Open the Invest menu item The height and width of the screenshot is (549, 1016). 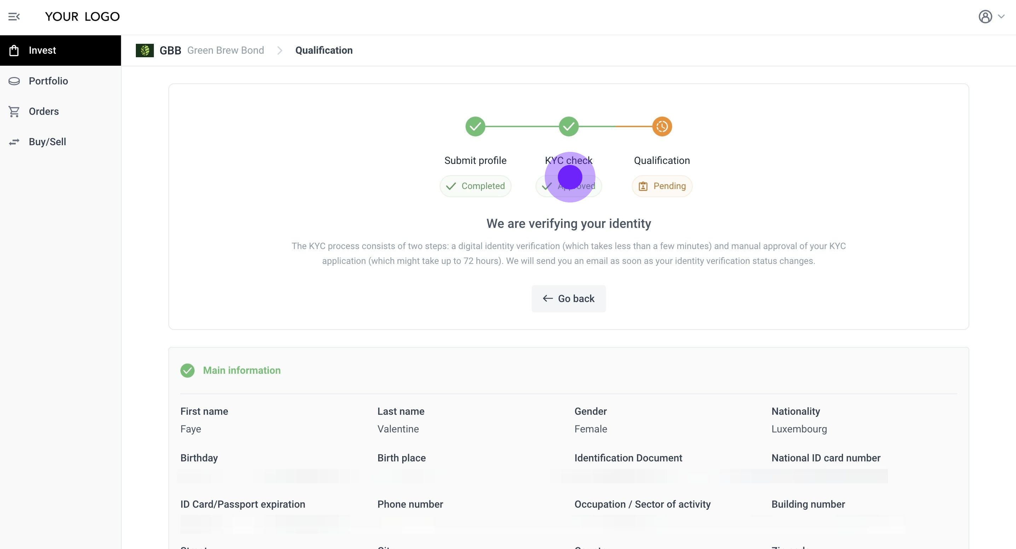tap(42, 51)
